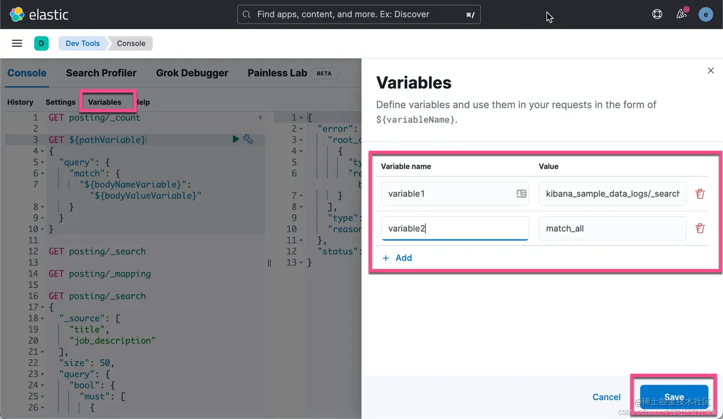The image size is (723, 419).
Task: Switch to the Search Profiler tab
Action: click(101, 73)
